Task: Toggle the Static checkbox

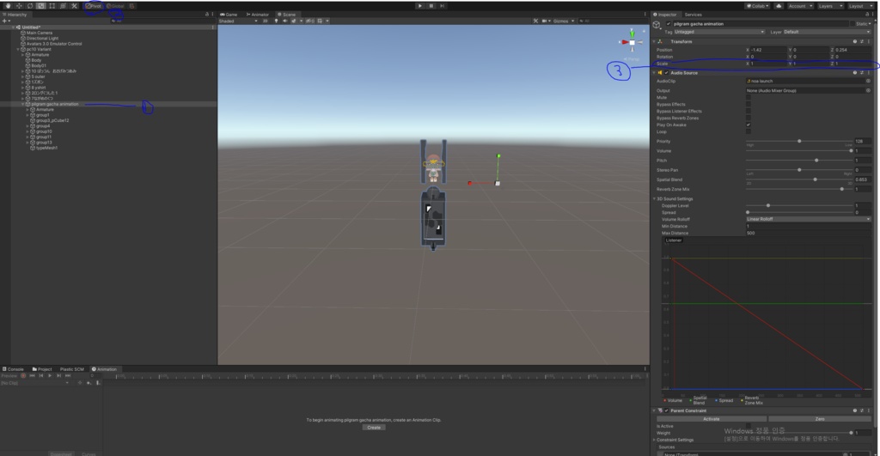Action: 853,24
